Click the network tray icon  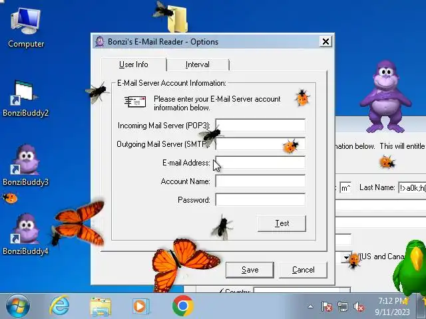pos(342,307)
